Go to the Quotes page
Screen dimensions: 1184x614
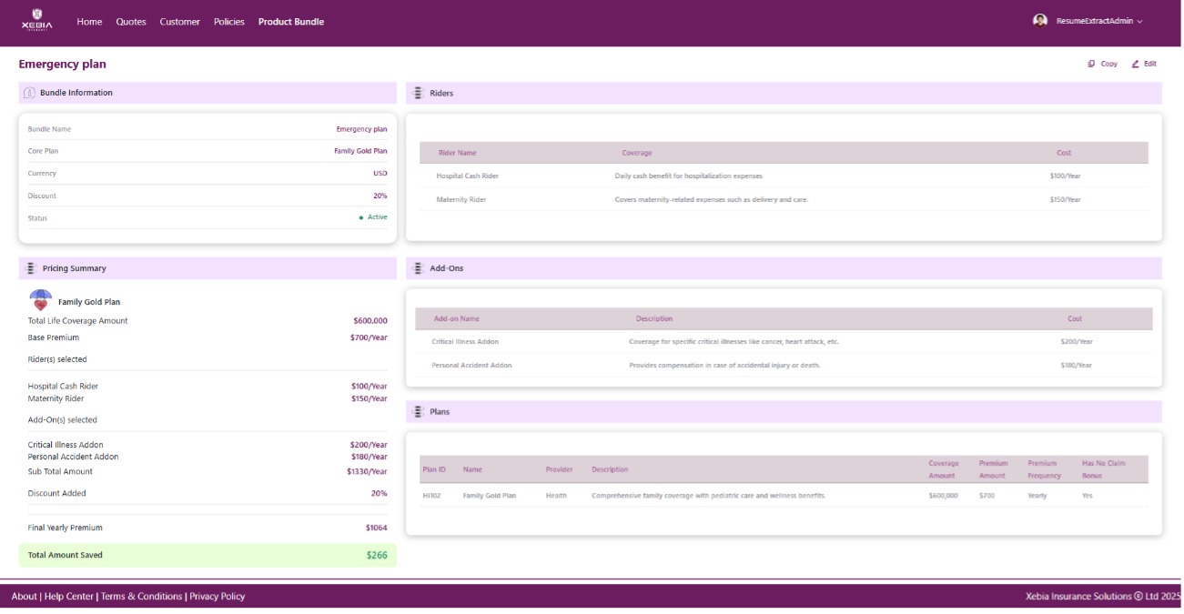click(131, 22)
